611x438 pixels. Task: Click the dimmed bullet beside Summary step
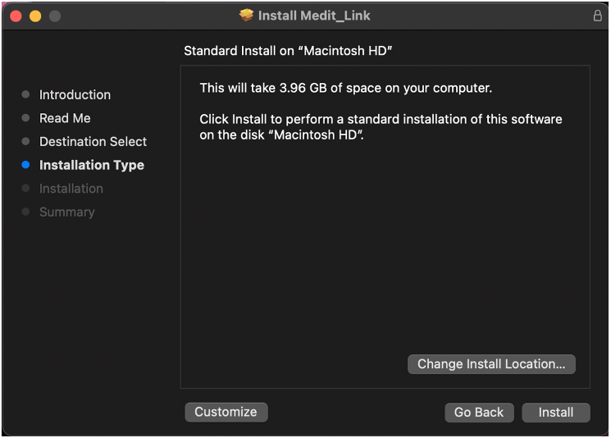(x=25, y=212)
